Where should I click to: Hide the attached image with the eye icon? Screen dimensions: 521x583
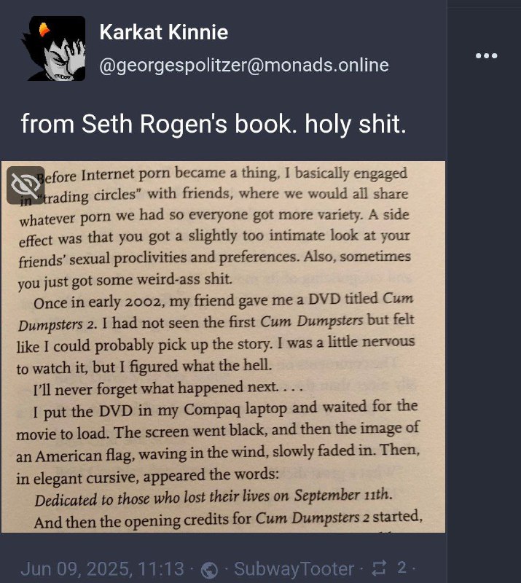point(26,185)
